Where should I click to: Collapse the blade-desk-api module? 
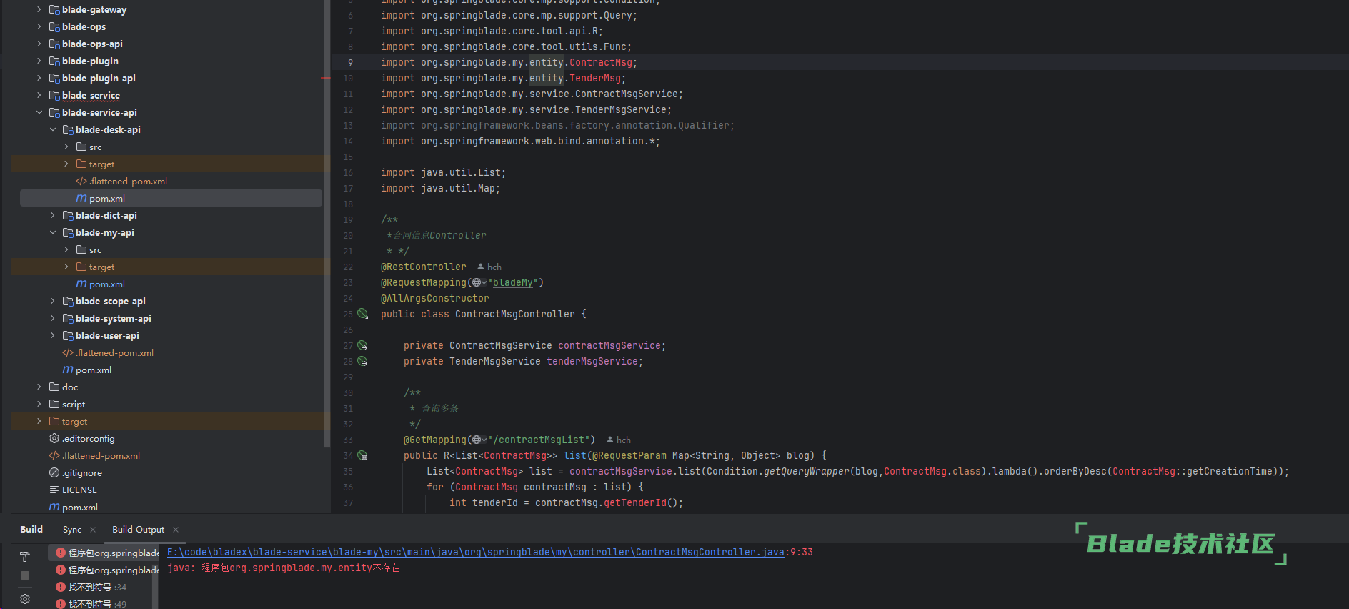tap(53, 129)
